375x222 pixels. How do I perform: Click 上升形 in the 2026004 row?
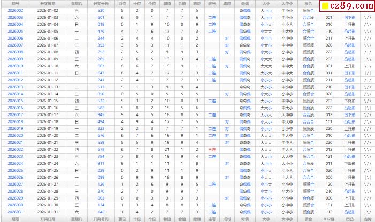350,25
